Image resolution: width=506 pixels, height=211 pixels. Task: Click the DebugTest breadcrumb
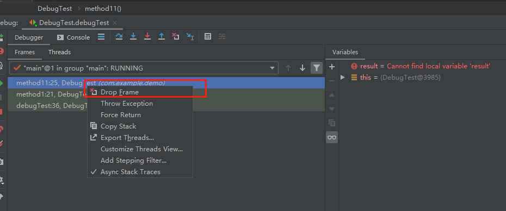55,8
